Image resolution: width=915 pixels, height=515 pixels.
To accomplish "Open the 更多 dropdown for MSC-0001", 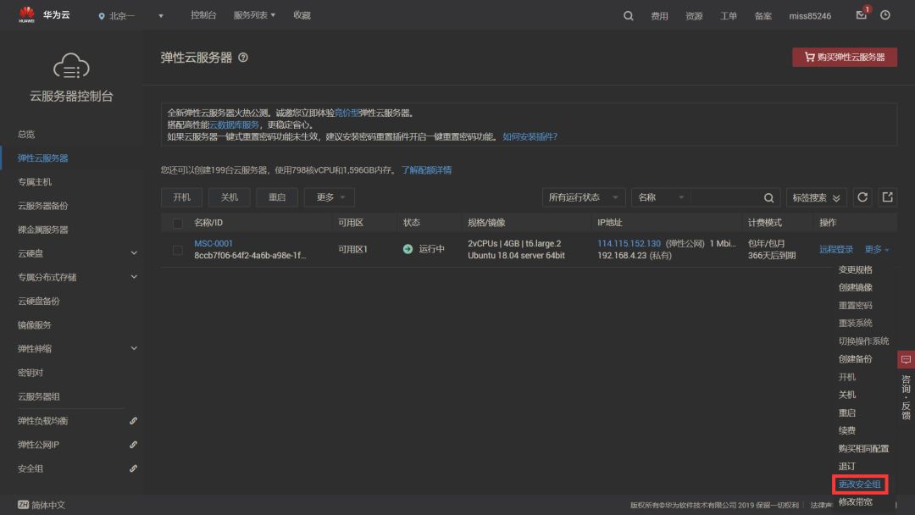I will click(877, 250).
